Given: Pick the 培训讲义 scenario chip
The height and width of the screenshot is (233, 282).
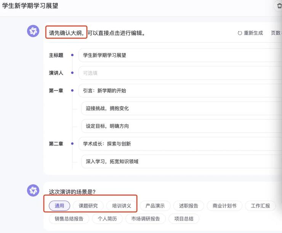Looking at the screenshot, I should (122, 206).
